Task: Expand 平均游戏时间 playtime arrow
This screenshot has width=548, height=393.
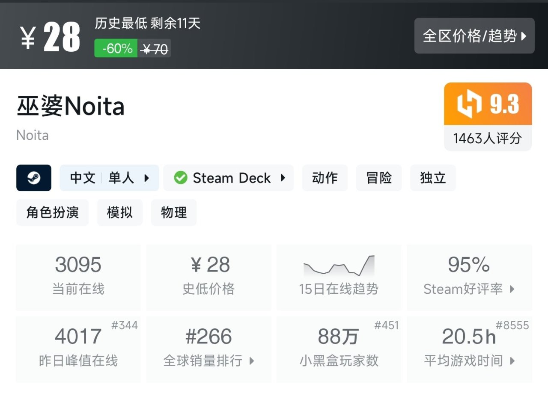Action: pyautogui.click(x=512, y=361)
